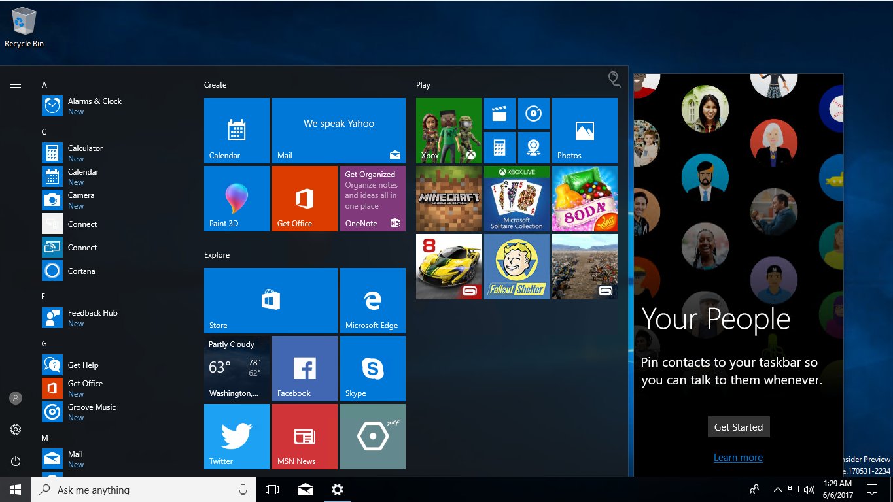Expand the Start menu hamburger button
This screenshot has width=893, height=502.
point(16,84)
